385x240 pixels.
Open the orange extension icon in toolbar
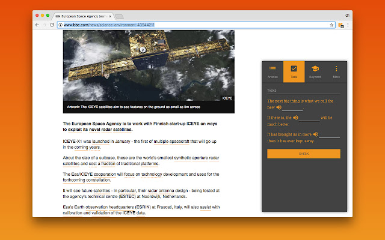pyautogui.click(x=341, y=25)
